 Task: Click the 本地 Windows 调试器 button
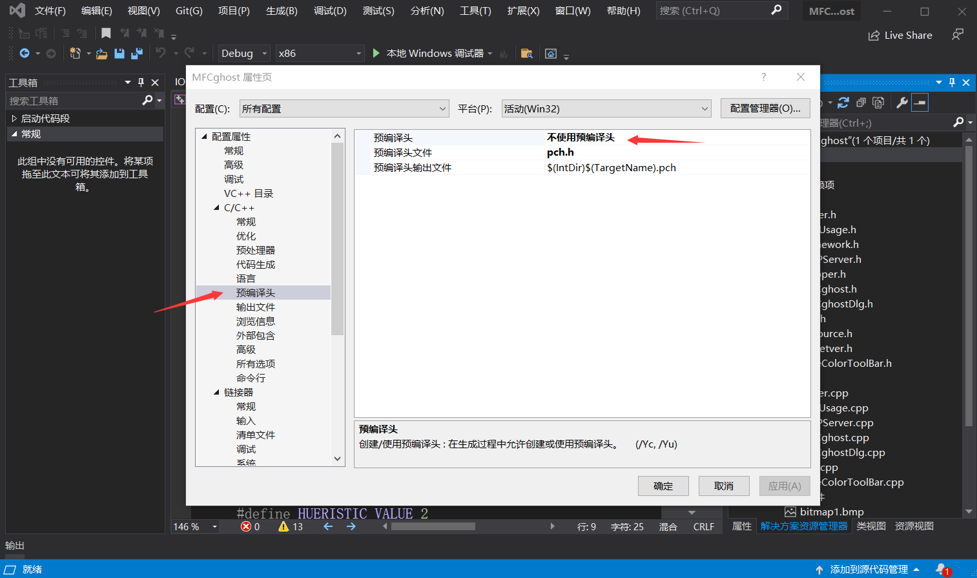(x=435, y=54)
